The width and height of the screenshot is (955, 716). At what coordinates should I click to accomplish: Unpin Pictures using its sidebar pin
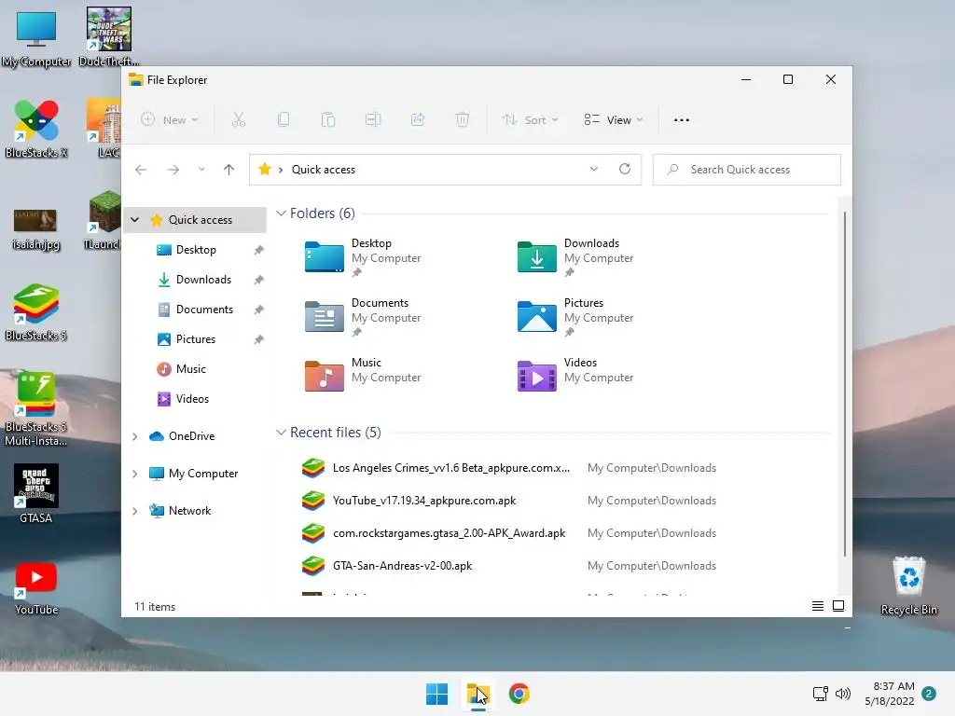pos(259,339)
